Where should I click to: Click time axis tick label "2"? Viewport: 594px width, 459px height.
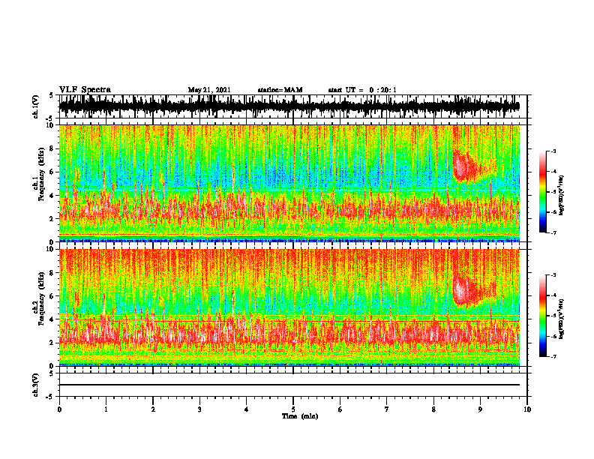(153, 409)
